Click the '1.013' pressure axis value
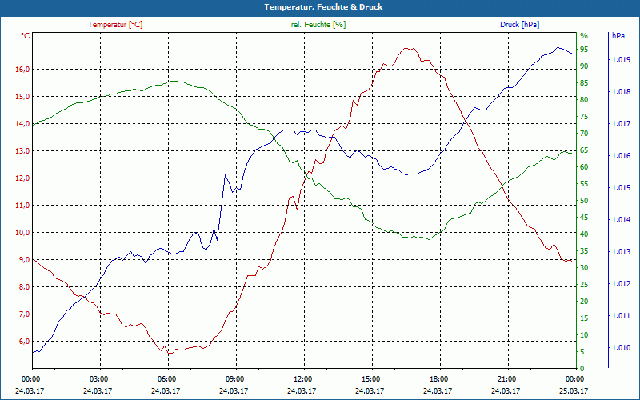 pyautogui.click(x=621, y=252)
